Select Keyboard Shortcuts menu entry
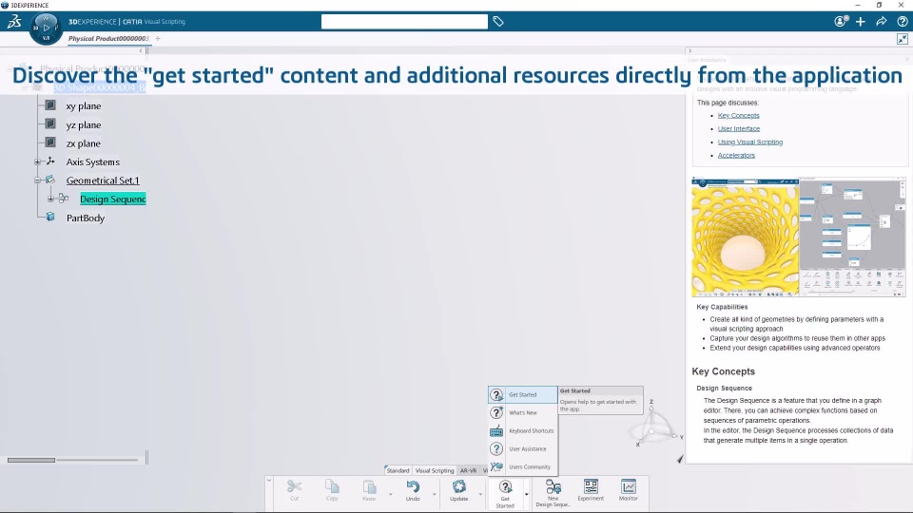Screen dimensions: 913x513 click(x=523, y=431)
